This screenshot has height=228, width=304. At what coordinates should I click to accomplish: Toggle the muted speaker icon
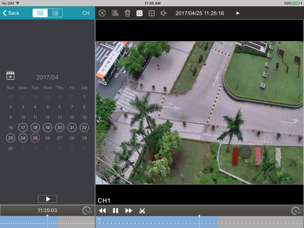[164, 13]
